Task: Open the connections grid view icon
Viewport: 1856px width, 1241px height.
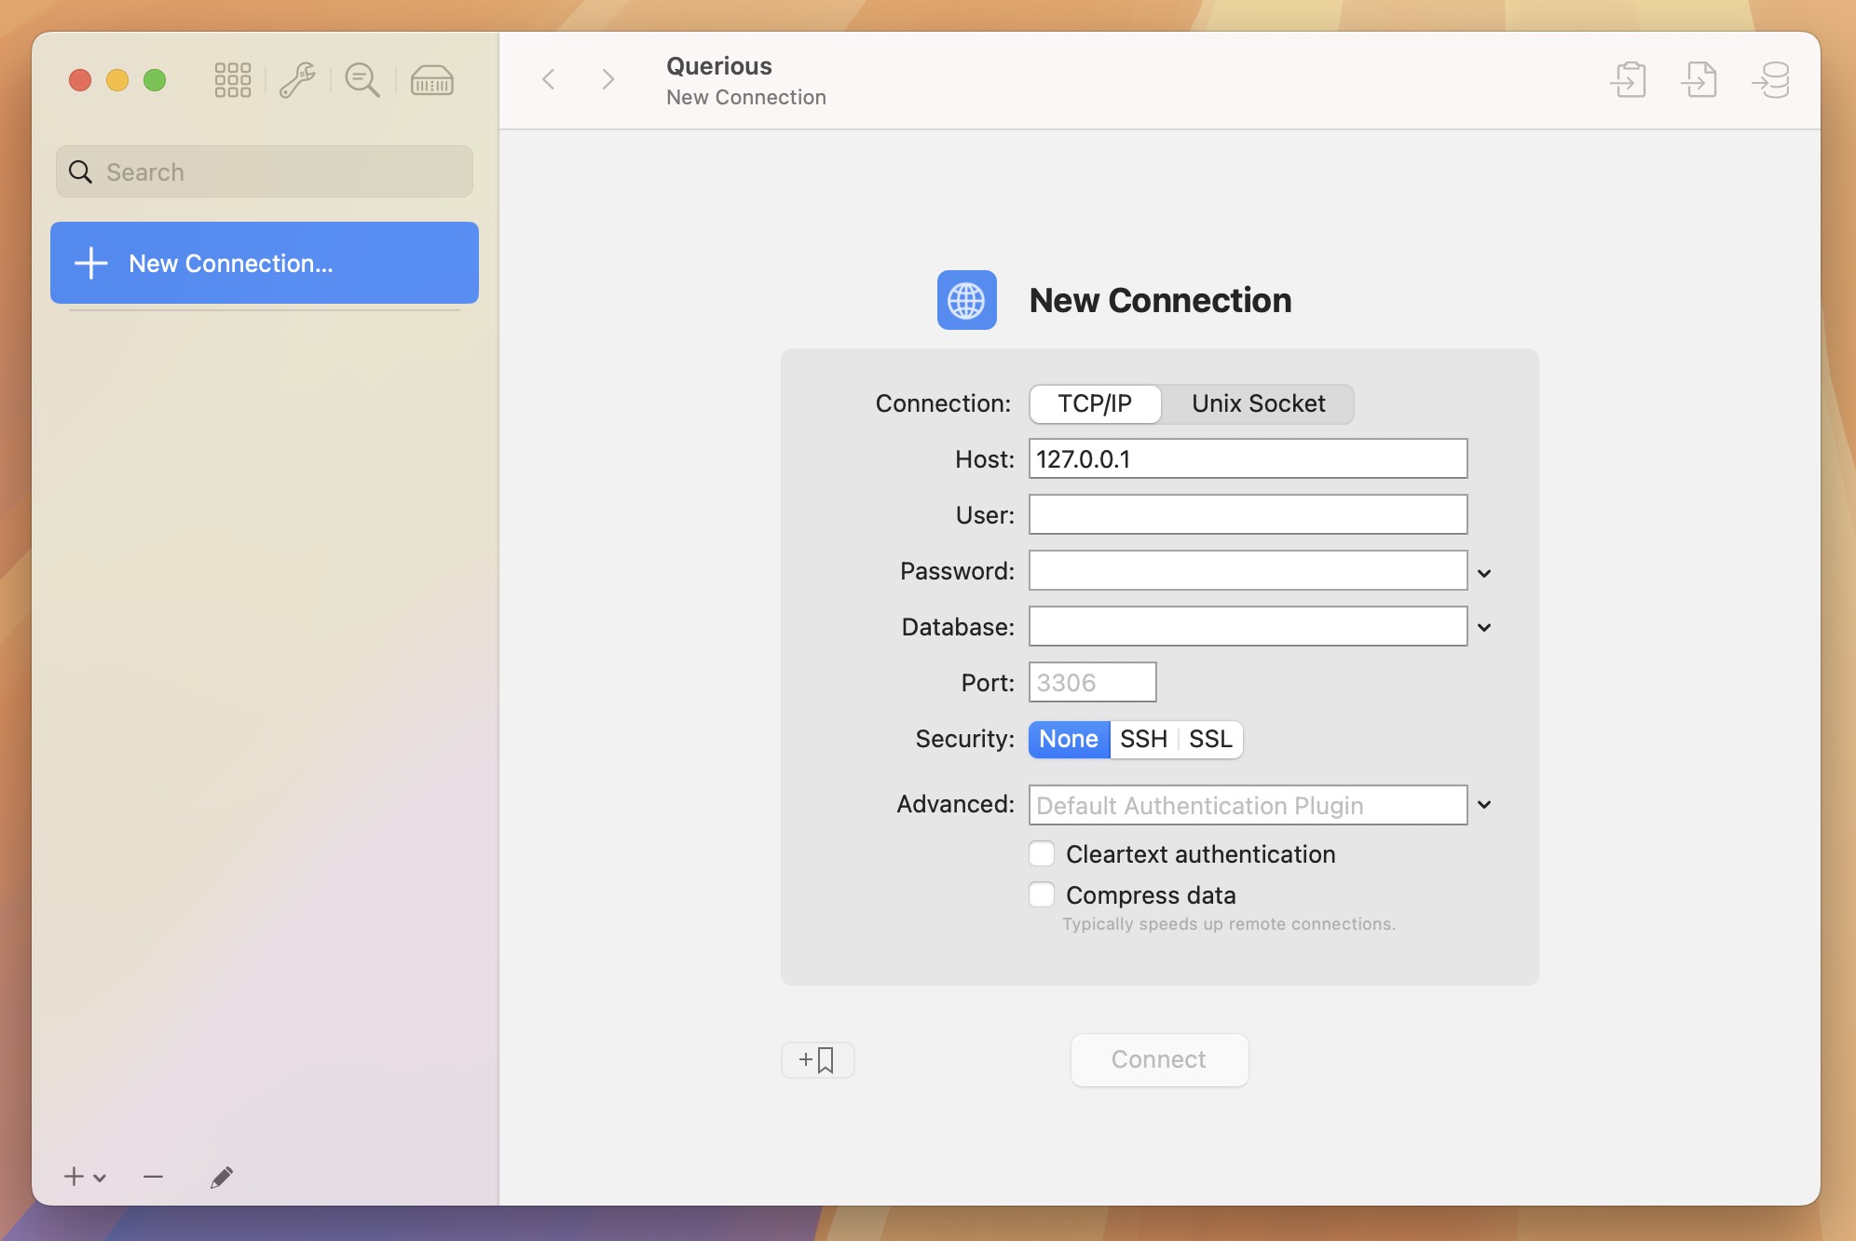Action: (x=232, y=80)
